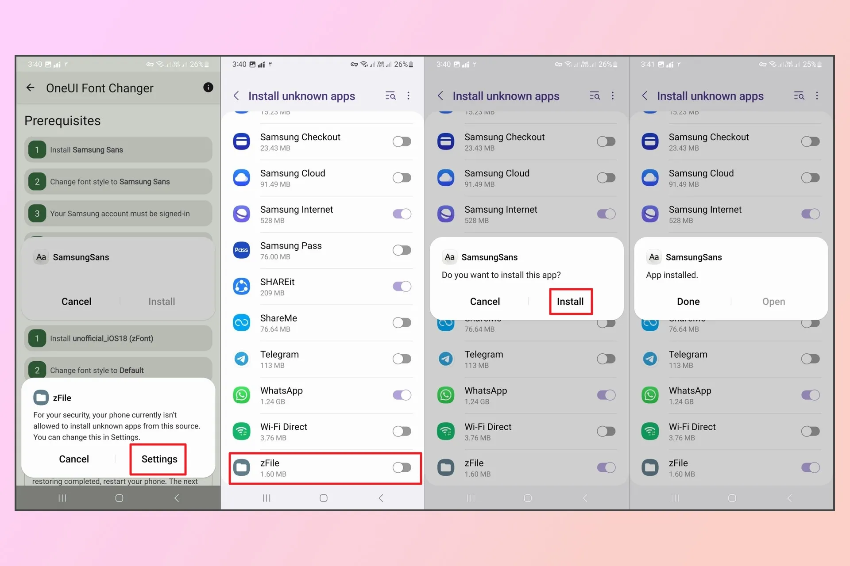The height and width of the screenshot is (566, 850).
Task: Tap Cancel in the zFile security dialog
Action: pyautogui.click(x=74, y=459)
